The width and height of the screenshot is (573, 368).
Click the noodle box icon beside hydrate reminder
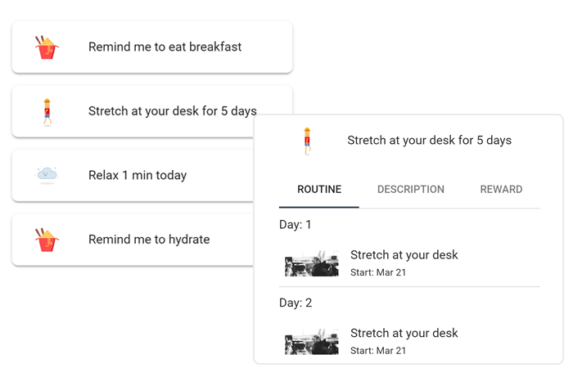47,240
